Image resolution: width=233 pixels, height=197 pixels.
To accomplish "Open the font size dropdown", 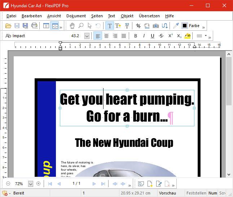I will [x=87, y=36].
